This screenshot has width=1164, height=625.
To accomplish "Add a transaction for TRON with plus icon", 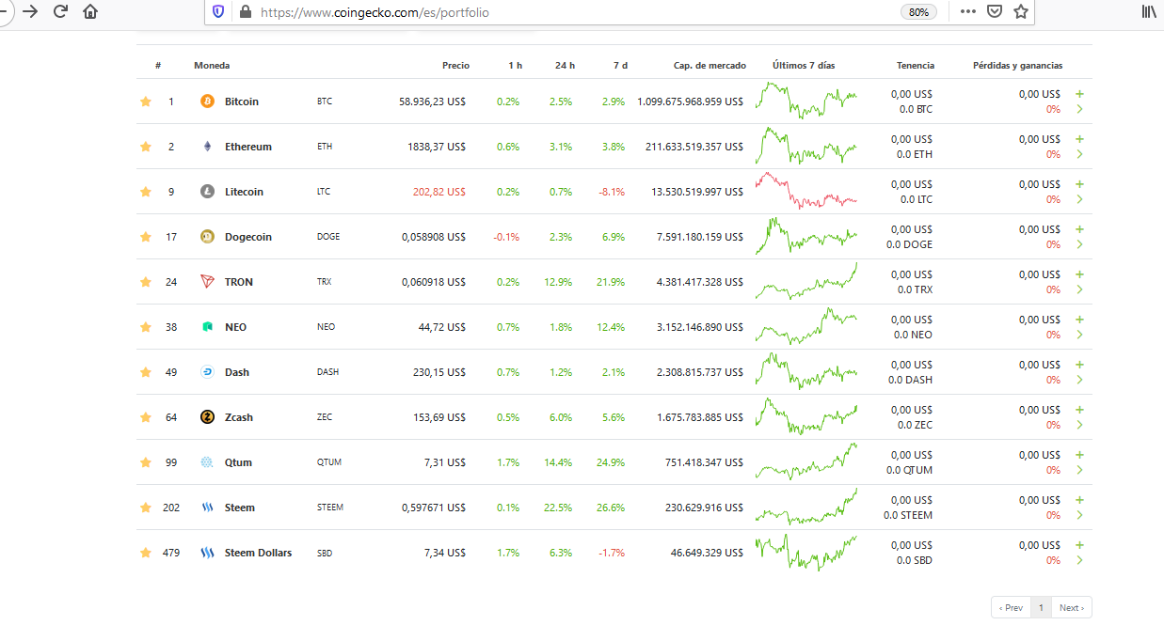I will 1079,274.
